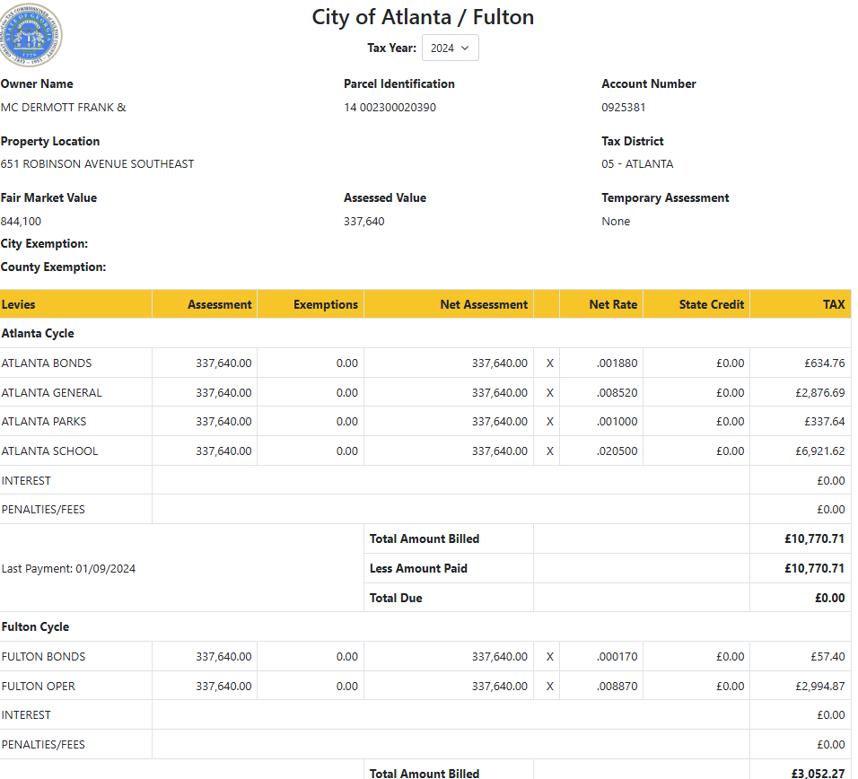Click the Exemptions column header
The image size is (858, 779).
(x=325, y=305)
